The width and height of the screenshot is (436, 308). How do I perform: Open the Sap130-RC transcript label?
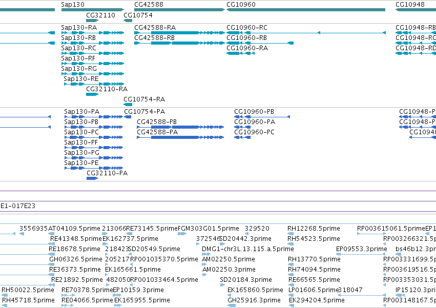pos(79,48)
